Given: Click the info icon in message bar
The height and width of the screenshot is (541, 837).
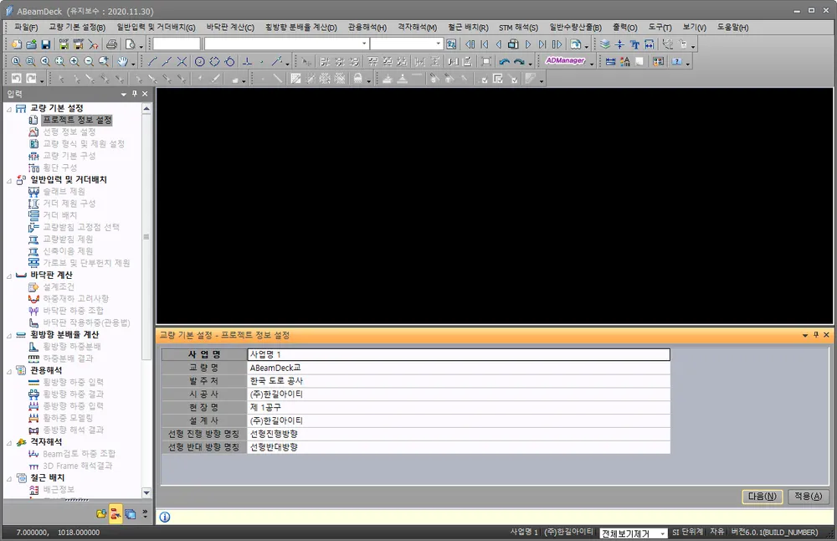Looking at the screenshot, I should [x=165, y=517].
